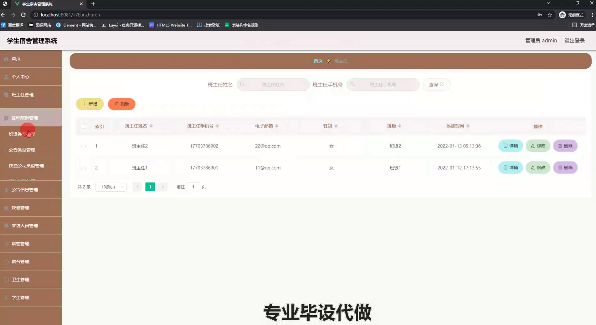
Task: Go to 首页 in the sidebar
Action: [31, 59]
